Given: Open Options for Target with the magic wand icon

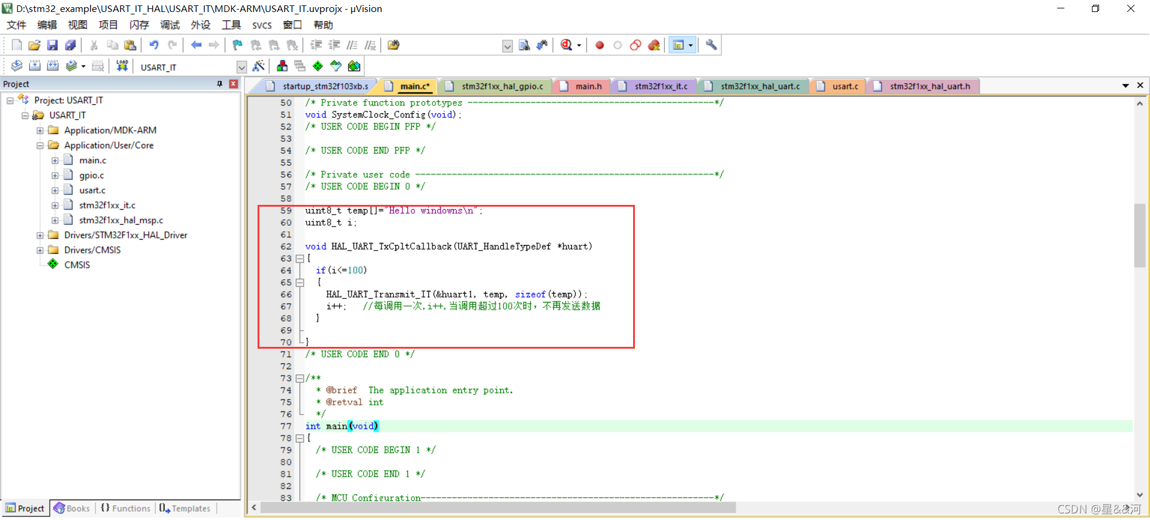Looking at the screenshot, I should [x=259, y=66].
